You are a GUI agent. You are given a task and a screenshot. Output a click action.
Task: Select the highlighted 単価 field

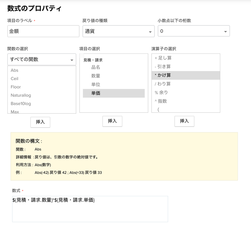tap(96, 93)
